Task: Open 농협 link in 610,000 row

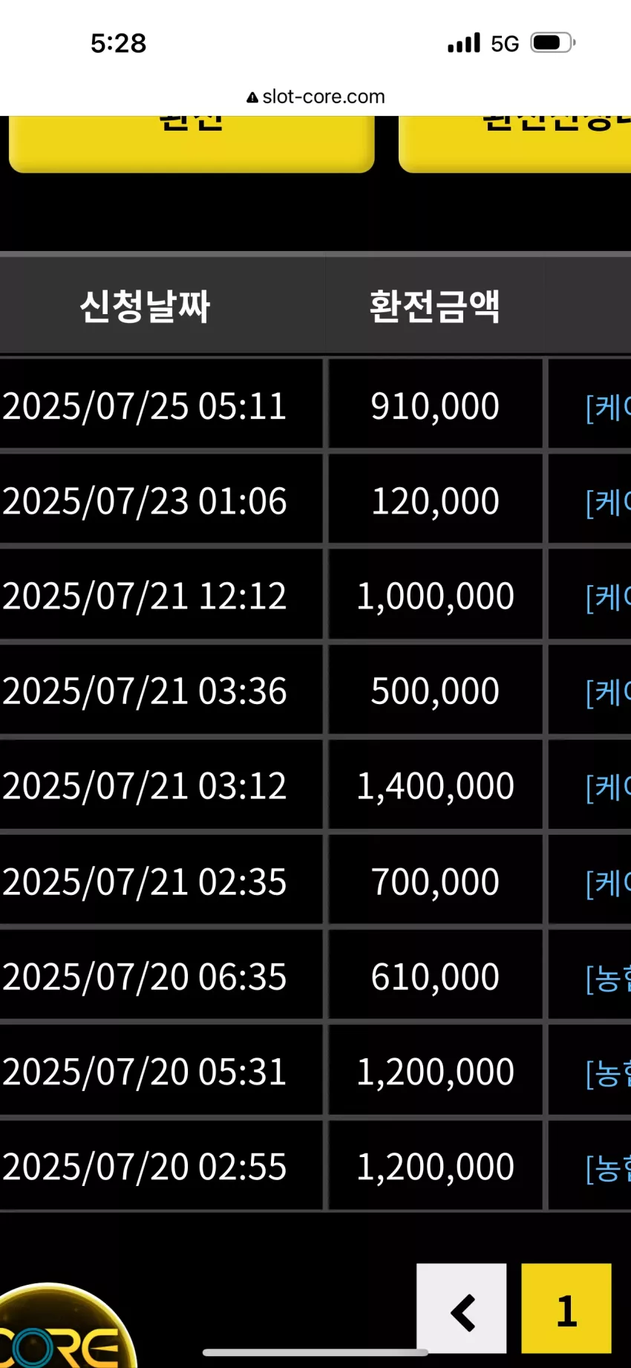Action: tap(608, 978)
